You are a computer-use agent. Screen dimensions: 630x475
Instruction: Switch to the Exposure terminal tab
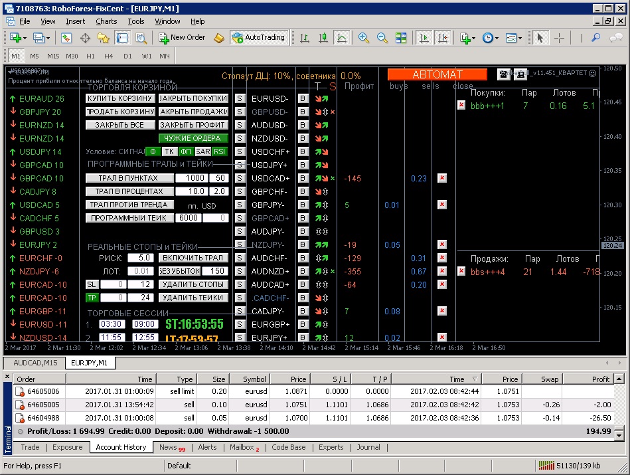pos(67,447)
